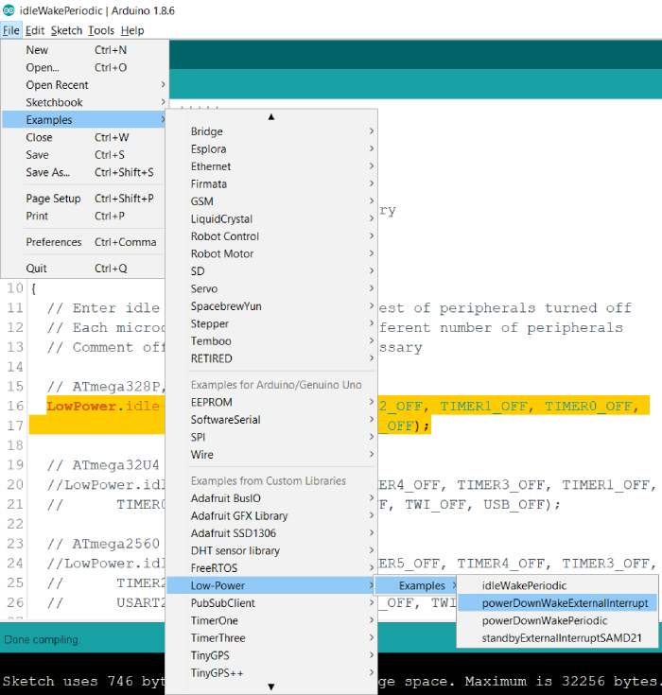
Task: Open Preferences from File menu
Action: (84, 242)
